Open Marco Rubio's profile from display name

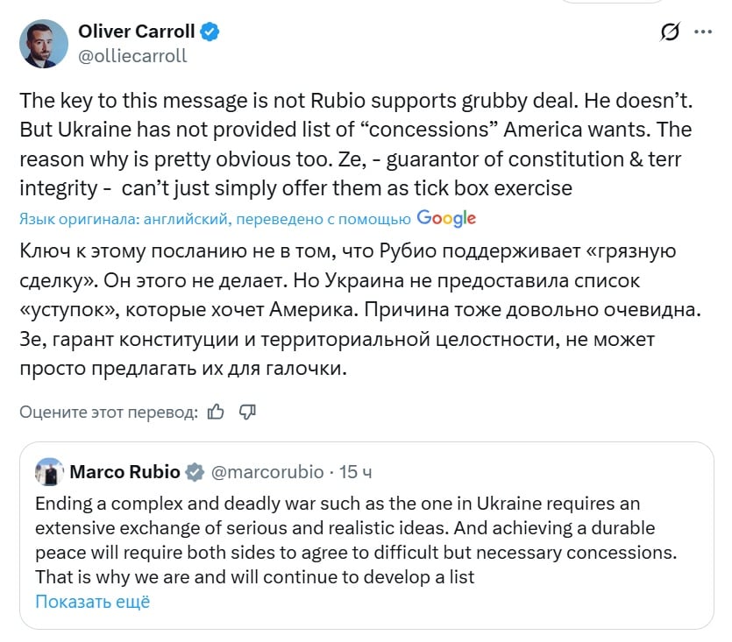point(124,472)
